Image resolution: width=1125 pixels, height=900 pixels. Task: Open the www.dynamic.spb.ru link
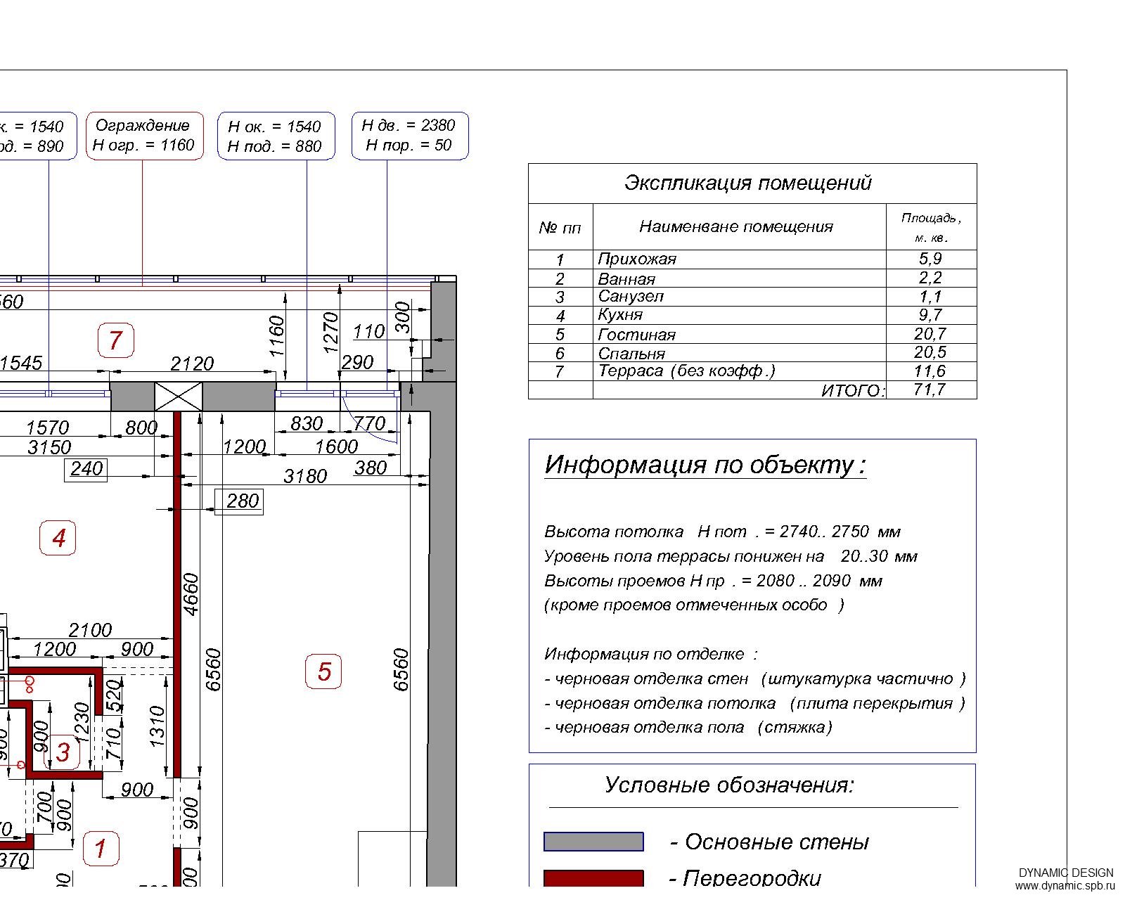click(x=1065, y=887)
